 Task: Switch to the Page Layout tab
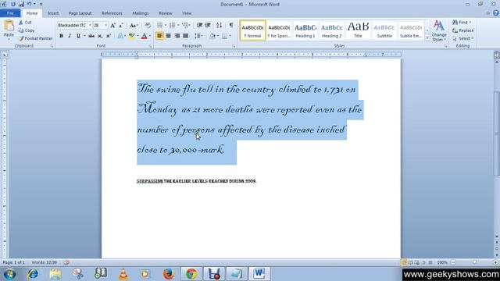click(80, 13)
